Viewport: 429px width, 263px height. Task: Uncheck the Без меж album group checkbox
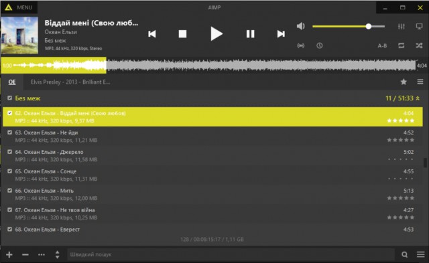pyautogui.click(x=10, y=98)
